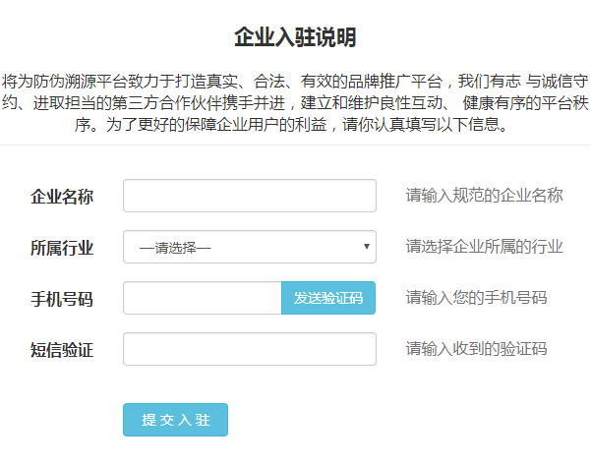Screen dimensions: 591x467
Task: Click the description line ending 请你认真填写以下信息
Action: 295,126
